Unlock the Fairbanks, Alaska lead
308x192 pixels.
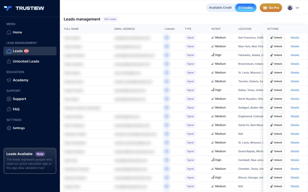pos(276,55)
